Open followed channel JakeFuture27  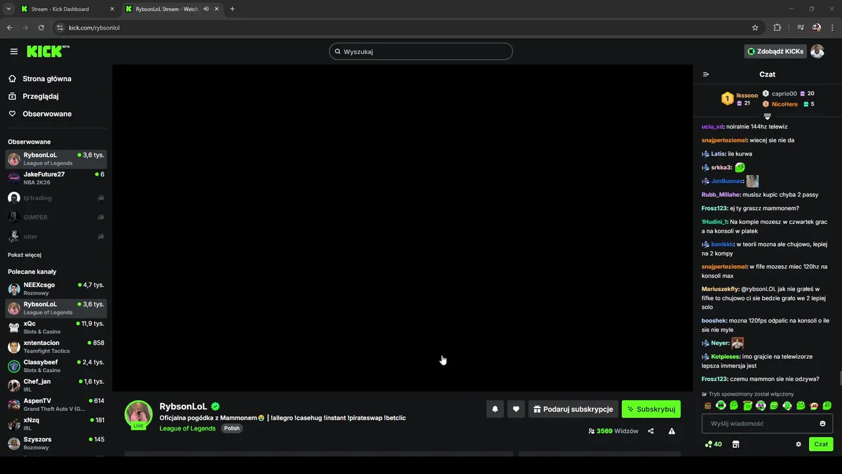[x=56, y=178]
